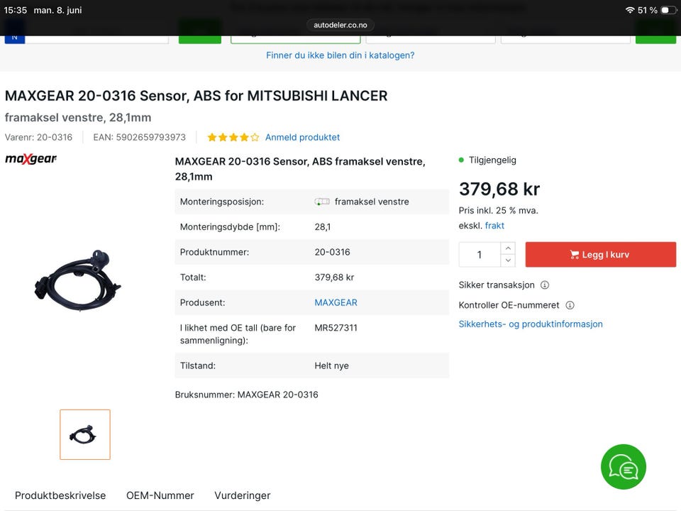The image size is (681, 511).
Task: Click the frakt shipping link
Action: (x=494, y=226)
